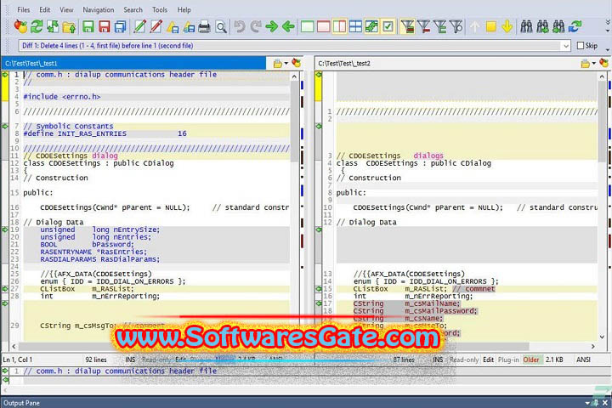Edit second file using red pencil icon

click(x=156, y=26)
